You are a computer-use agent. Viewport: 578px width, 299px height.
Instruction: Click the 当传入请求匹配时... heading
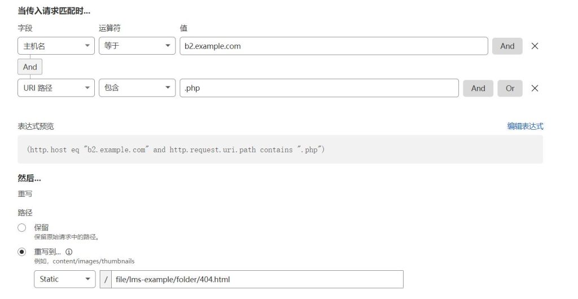click(54, 11)
